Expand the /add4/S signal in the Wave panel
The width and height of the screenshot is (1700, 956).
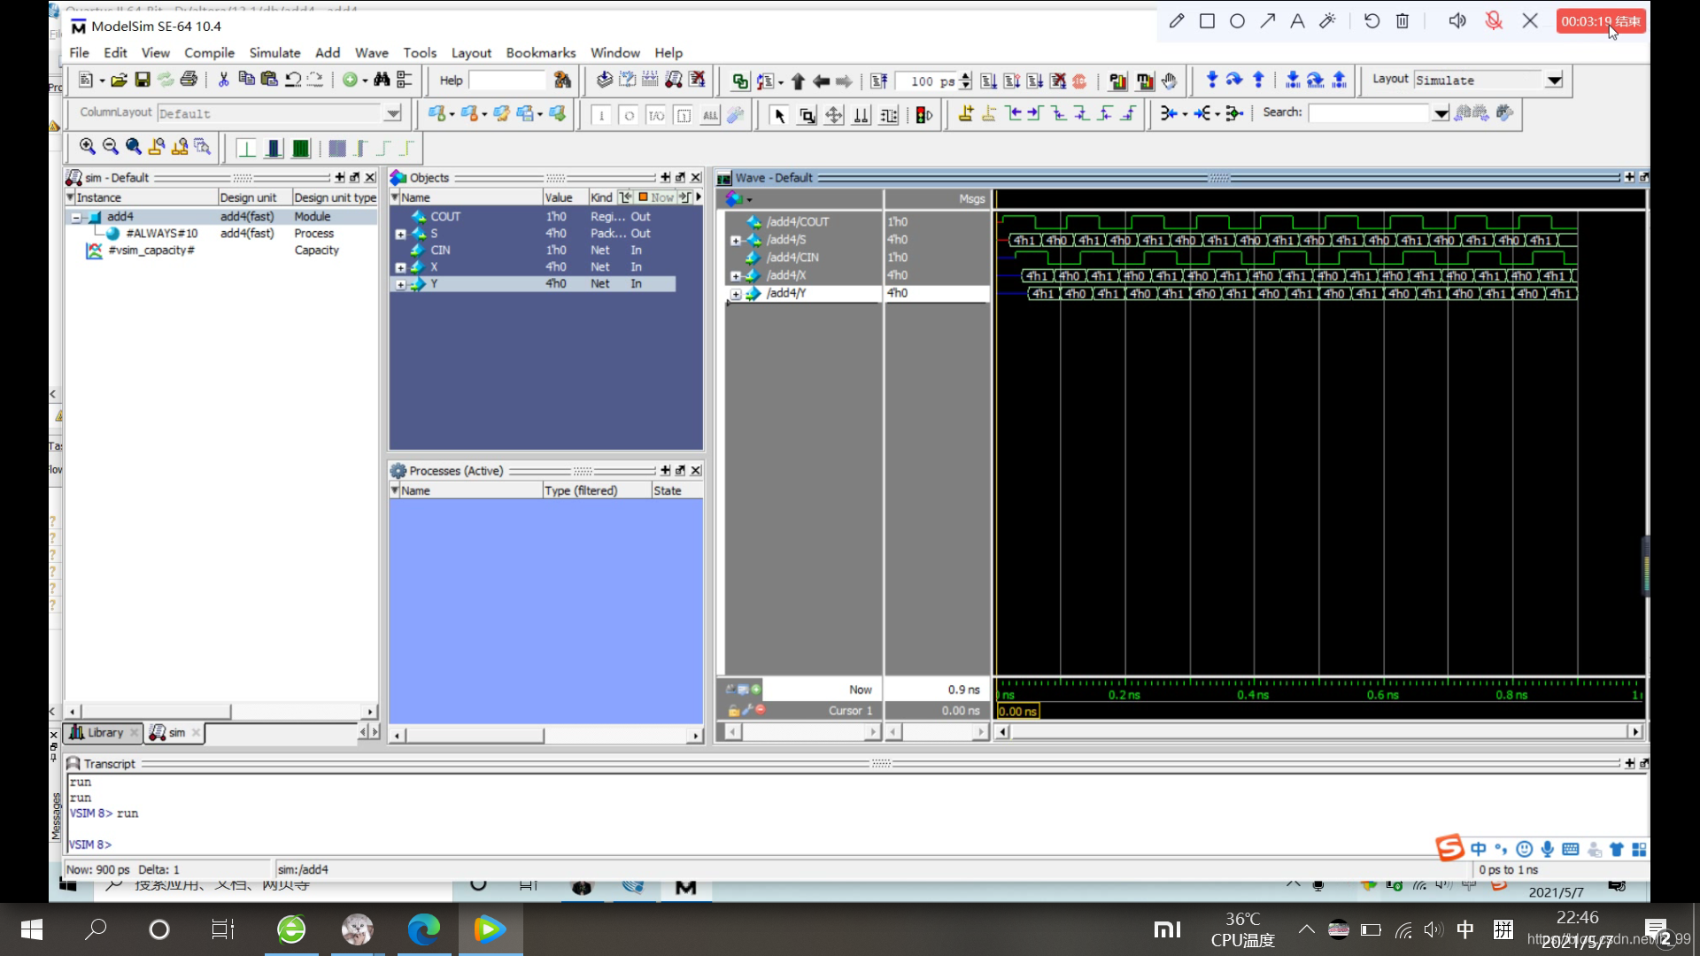click(x=736, y=239)
